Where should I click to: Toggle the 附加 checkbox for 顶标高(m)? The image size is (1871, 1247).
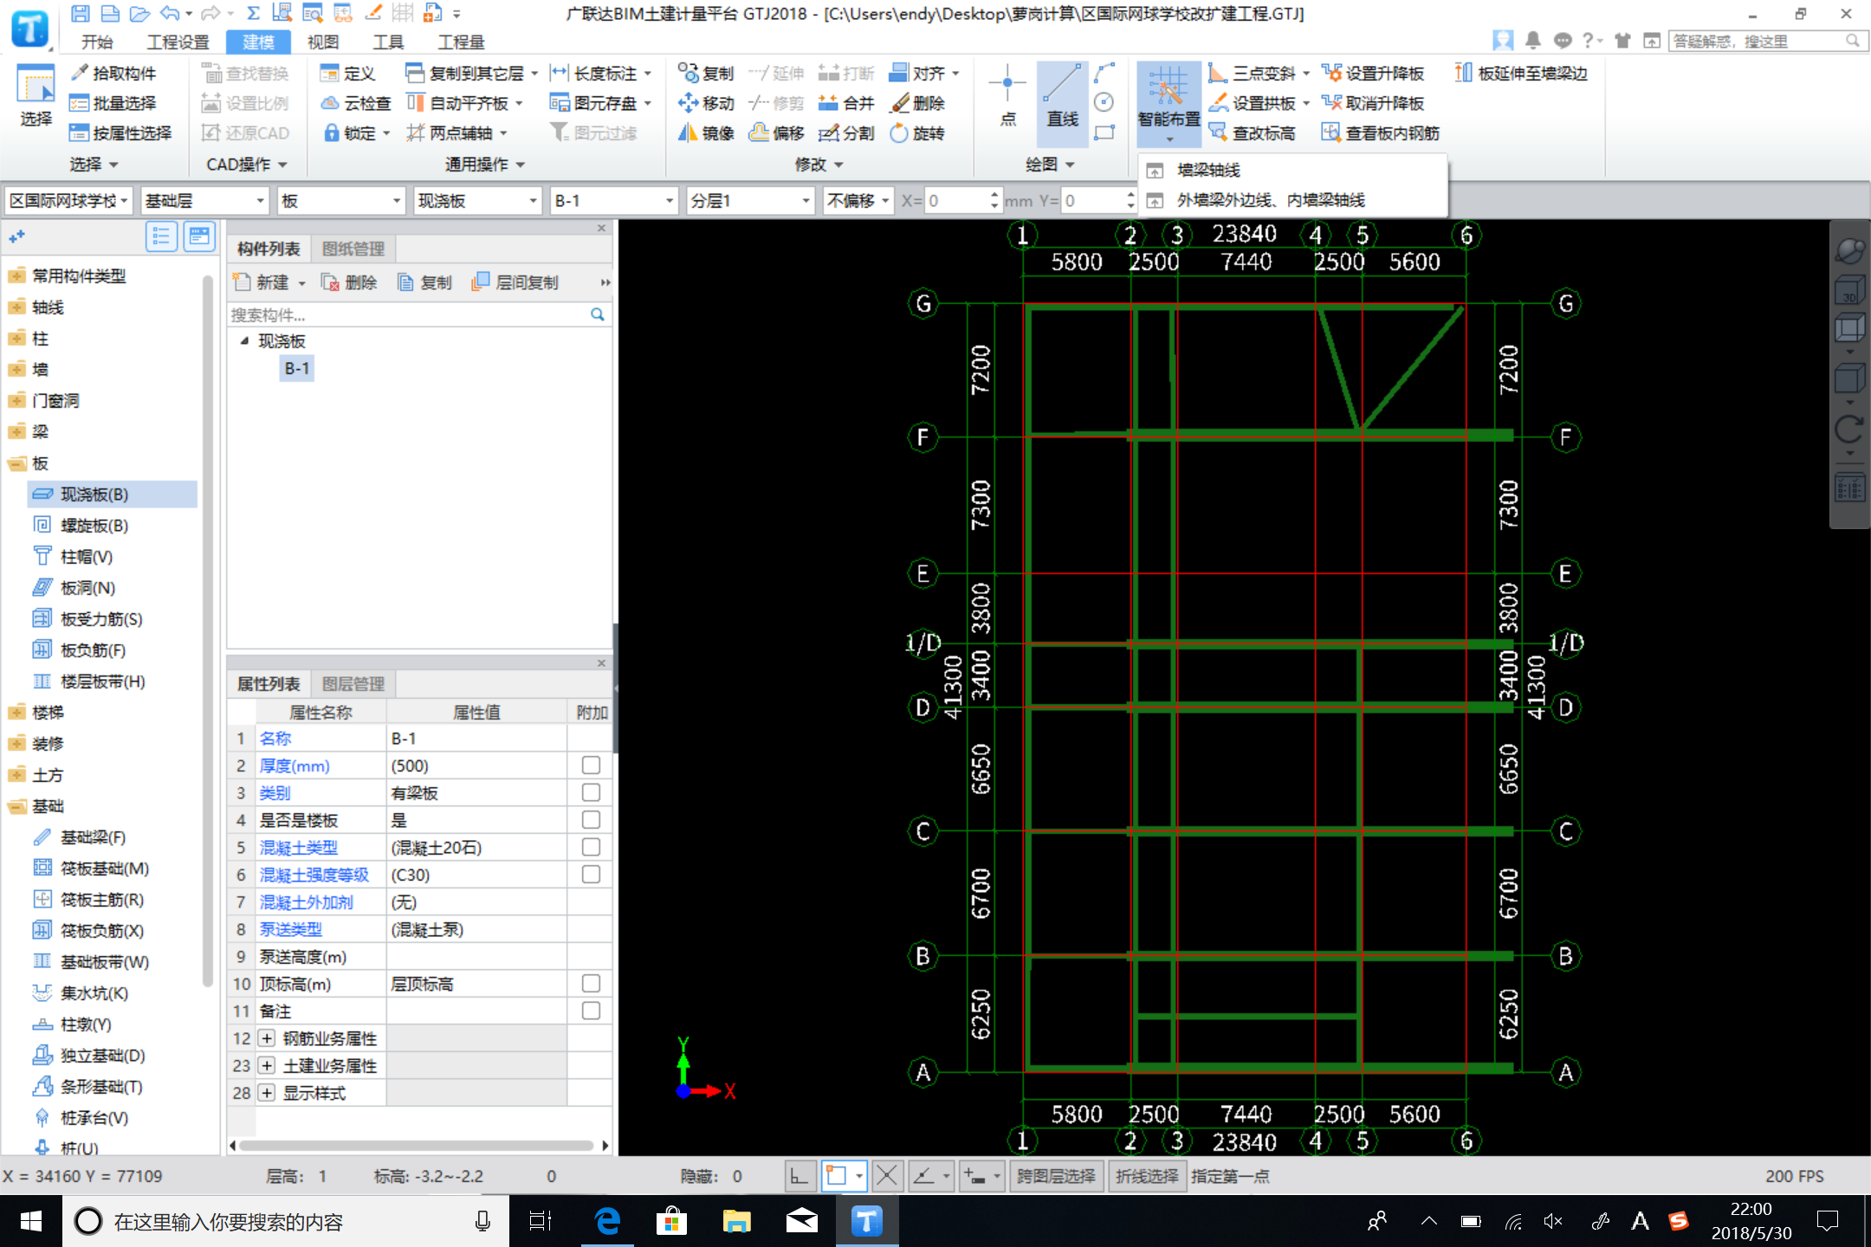coord(591,984)
